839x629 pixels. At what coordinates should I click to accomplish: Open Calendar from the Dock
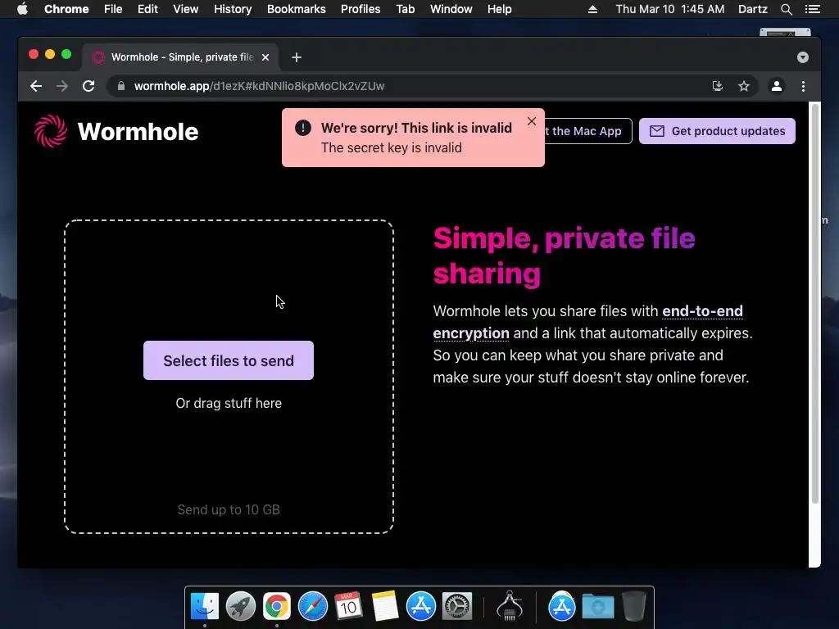pyautogui.click(x=348, y=607)
